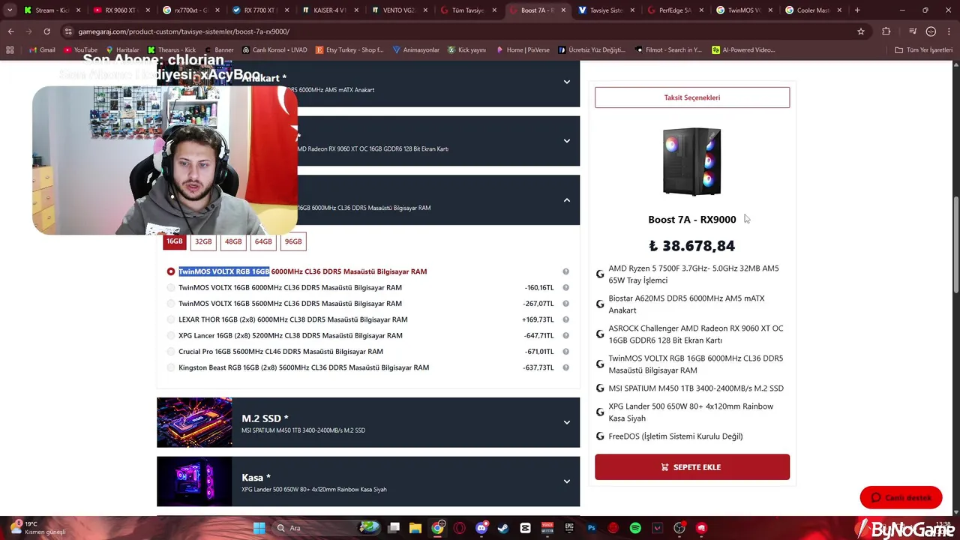
Task: Choose LEXAR THOR 16GB (2x8) radio option
Action: [x=171, y=319]
